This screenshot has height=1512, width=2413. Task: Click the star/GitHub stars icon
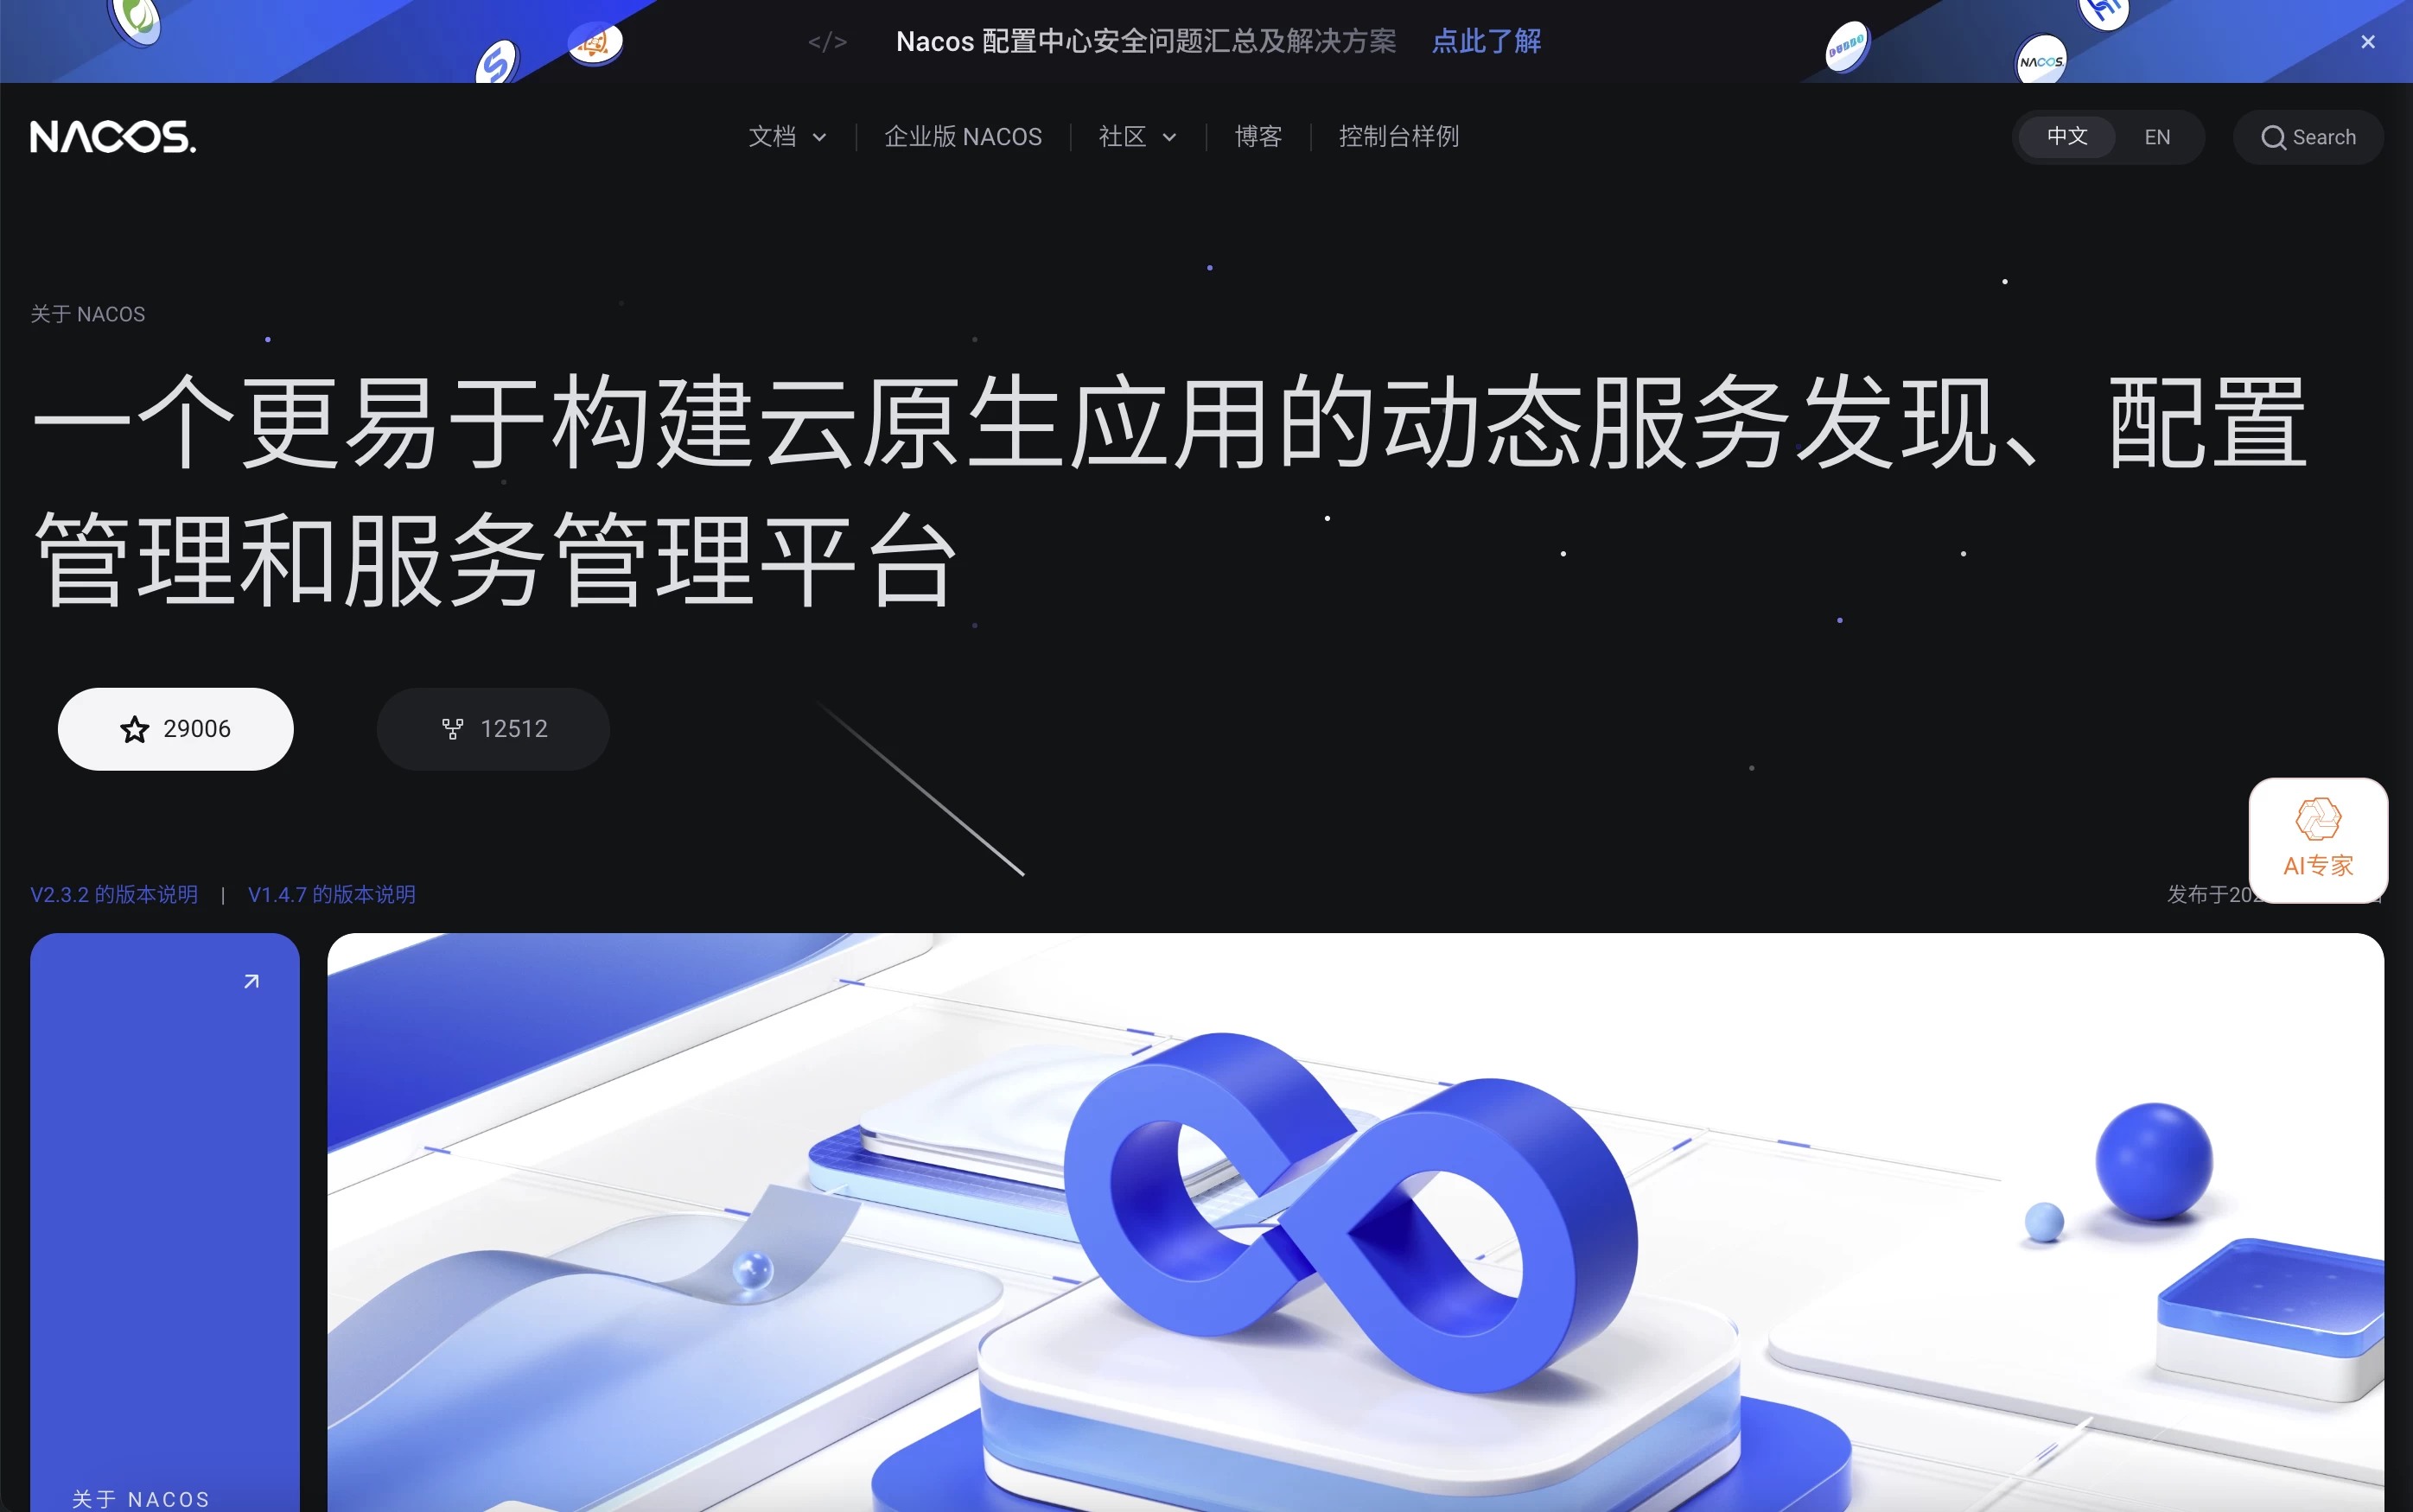(136, 728)
